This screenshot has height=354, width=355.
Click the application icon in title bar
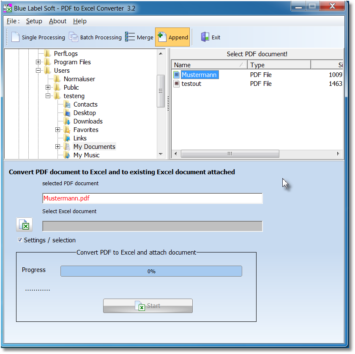[x=8, y=8]
